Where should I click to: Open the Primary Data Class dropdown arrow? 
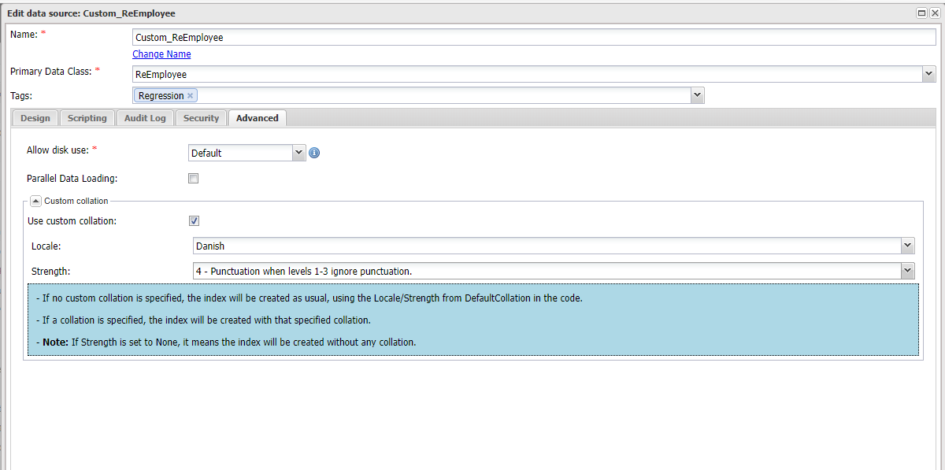[929, 74]
